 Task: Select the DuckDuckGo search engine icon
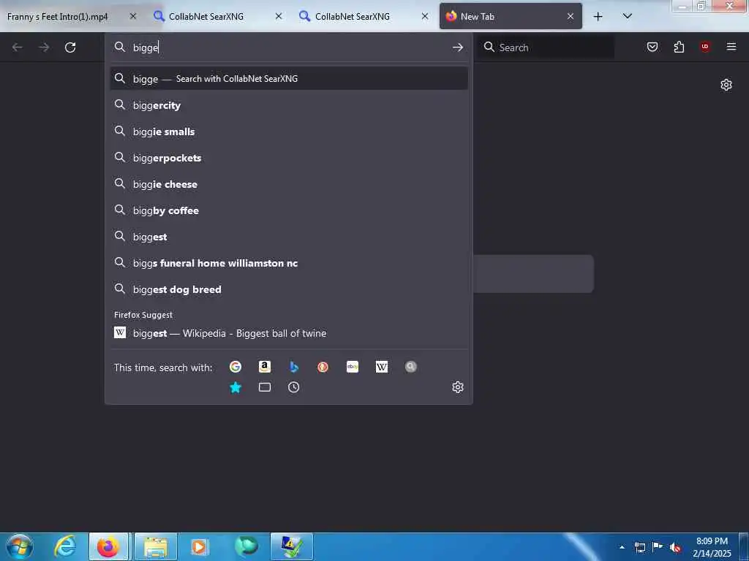[323, 367]
